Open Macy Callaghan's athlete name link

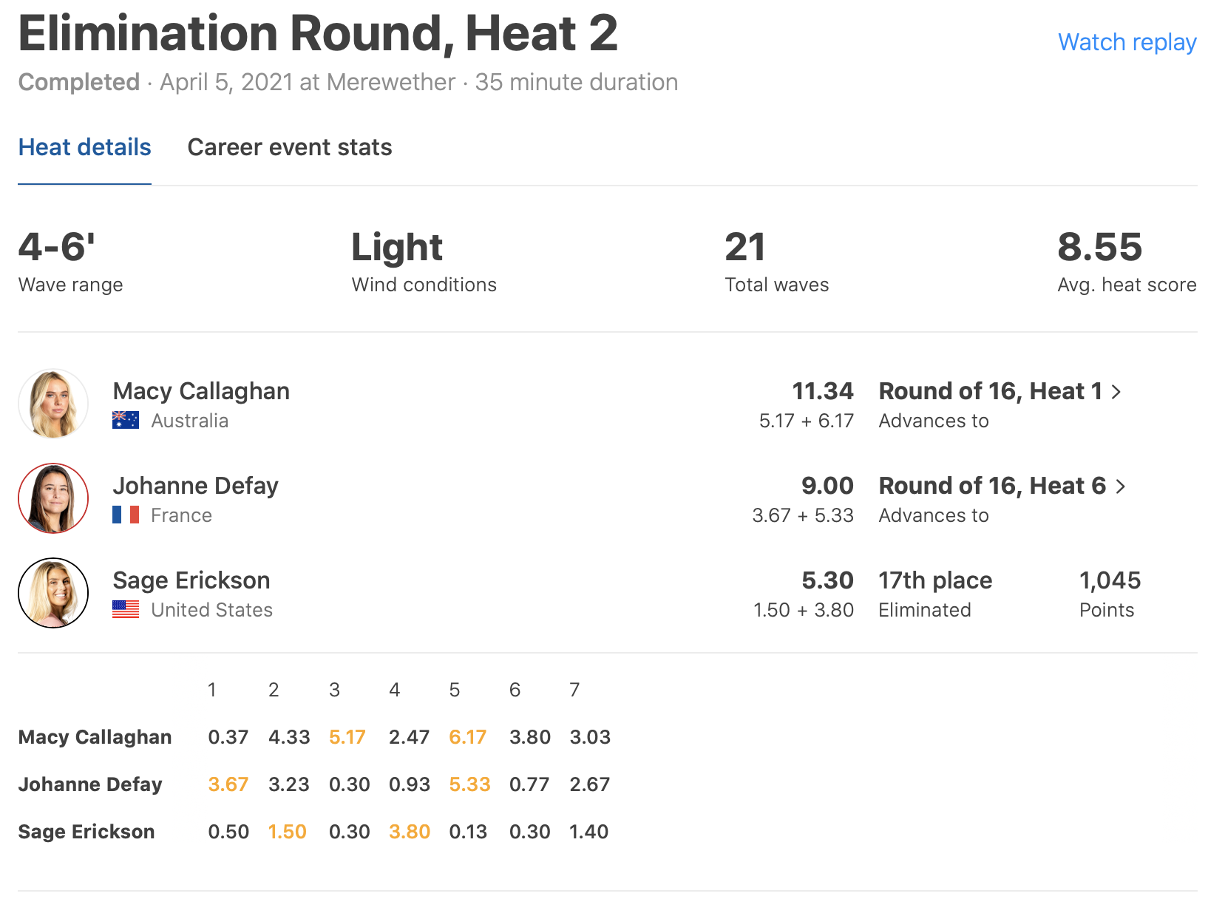click(x=201, y=391)
